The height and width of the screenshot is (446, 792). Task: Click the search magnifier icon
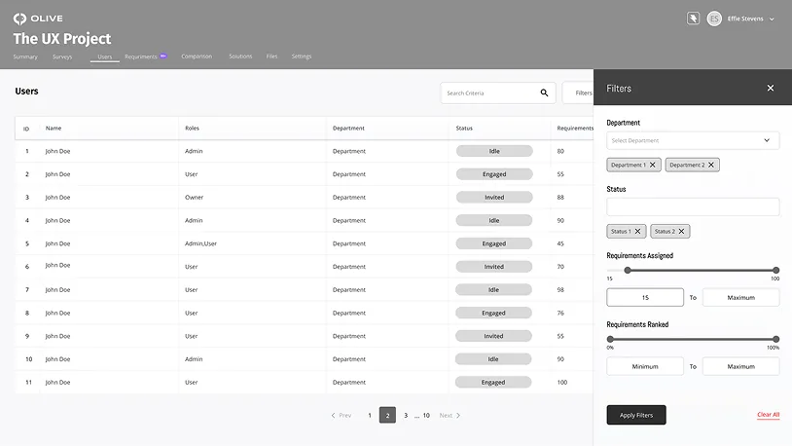point(544,93)
